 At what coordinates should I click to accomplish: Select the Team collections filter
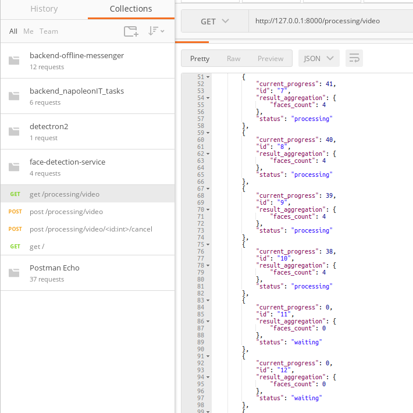[49, 31]
